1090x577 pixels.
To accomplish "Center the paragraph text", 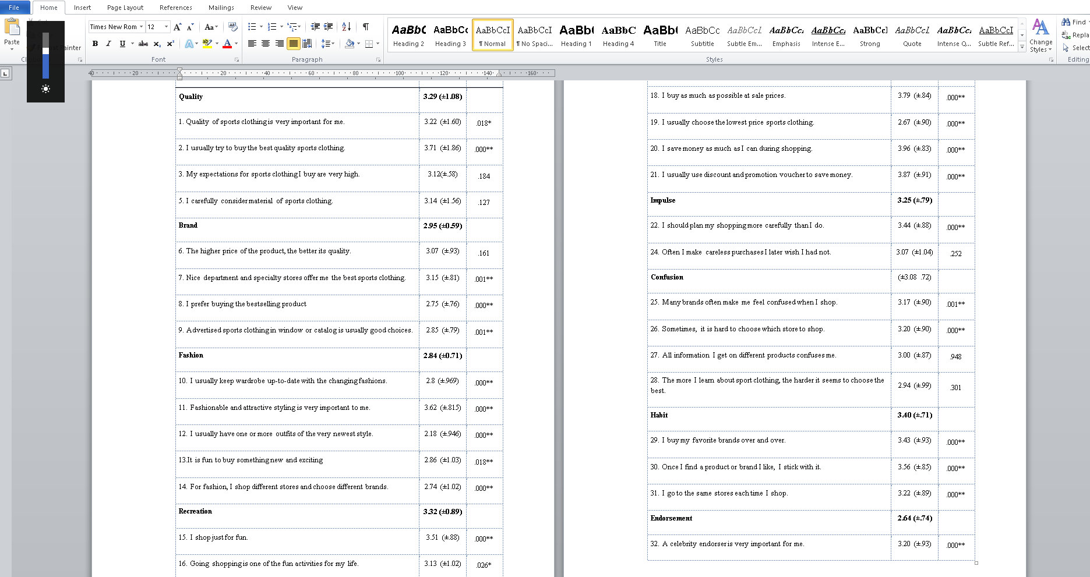I will coord(266,44).
